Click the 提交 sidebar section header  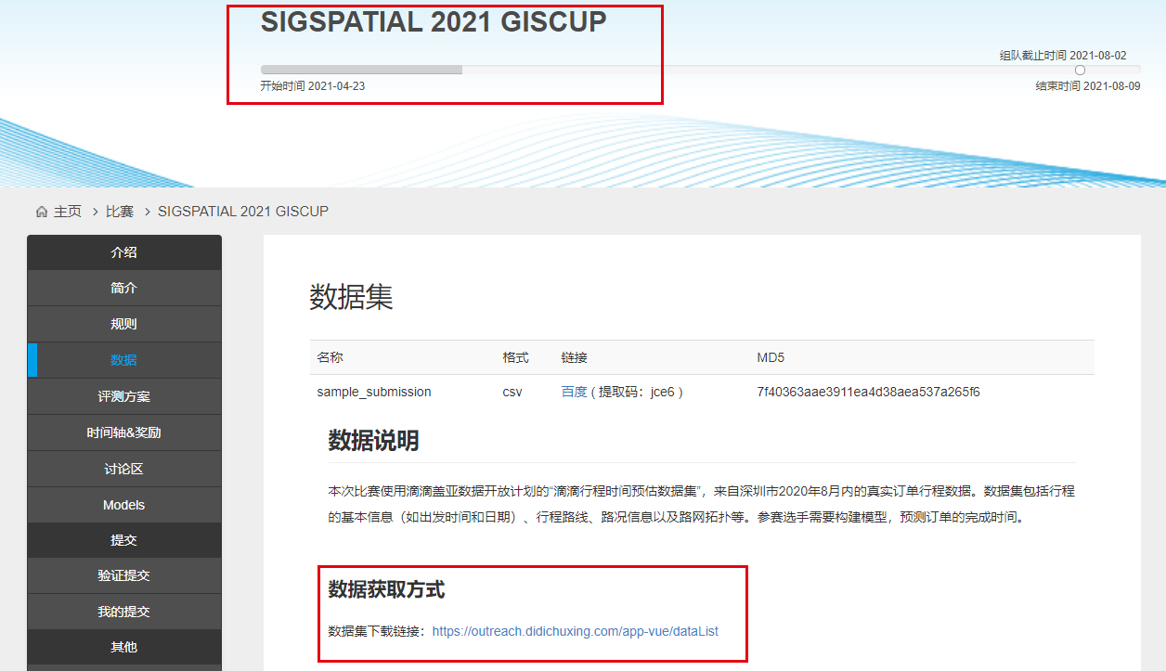(124, 540)
